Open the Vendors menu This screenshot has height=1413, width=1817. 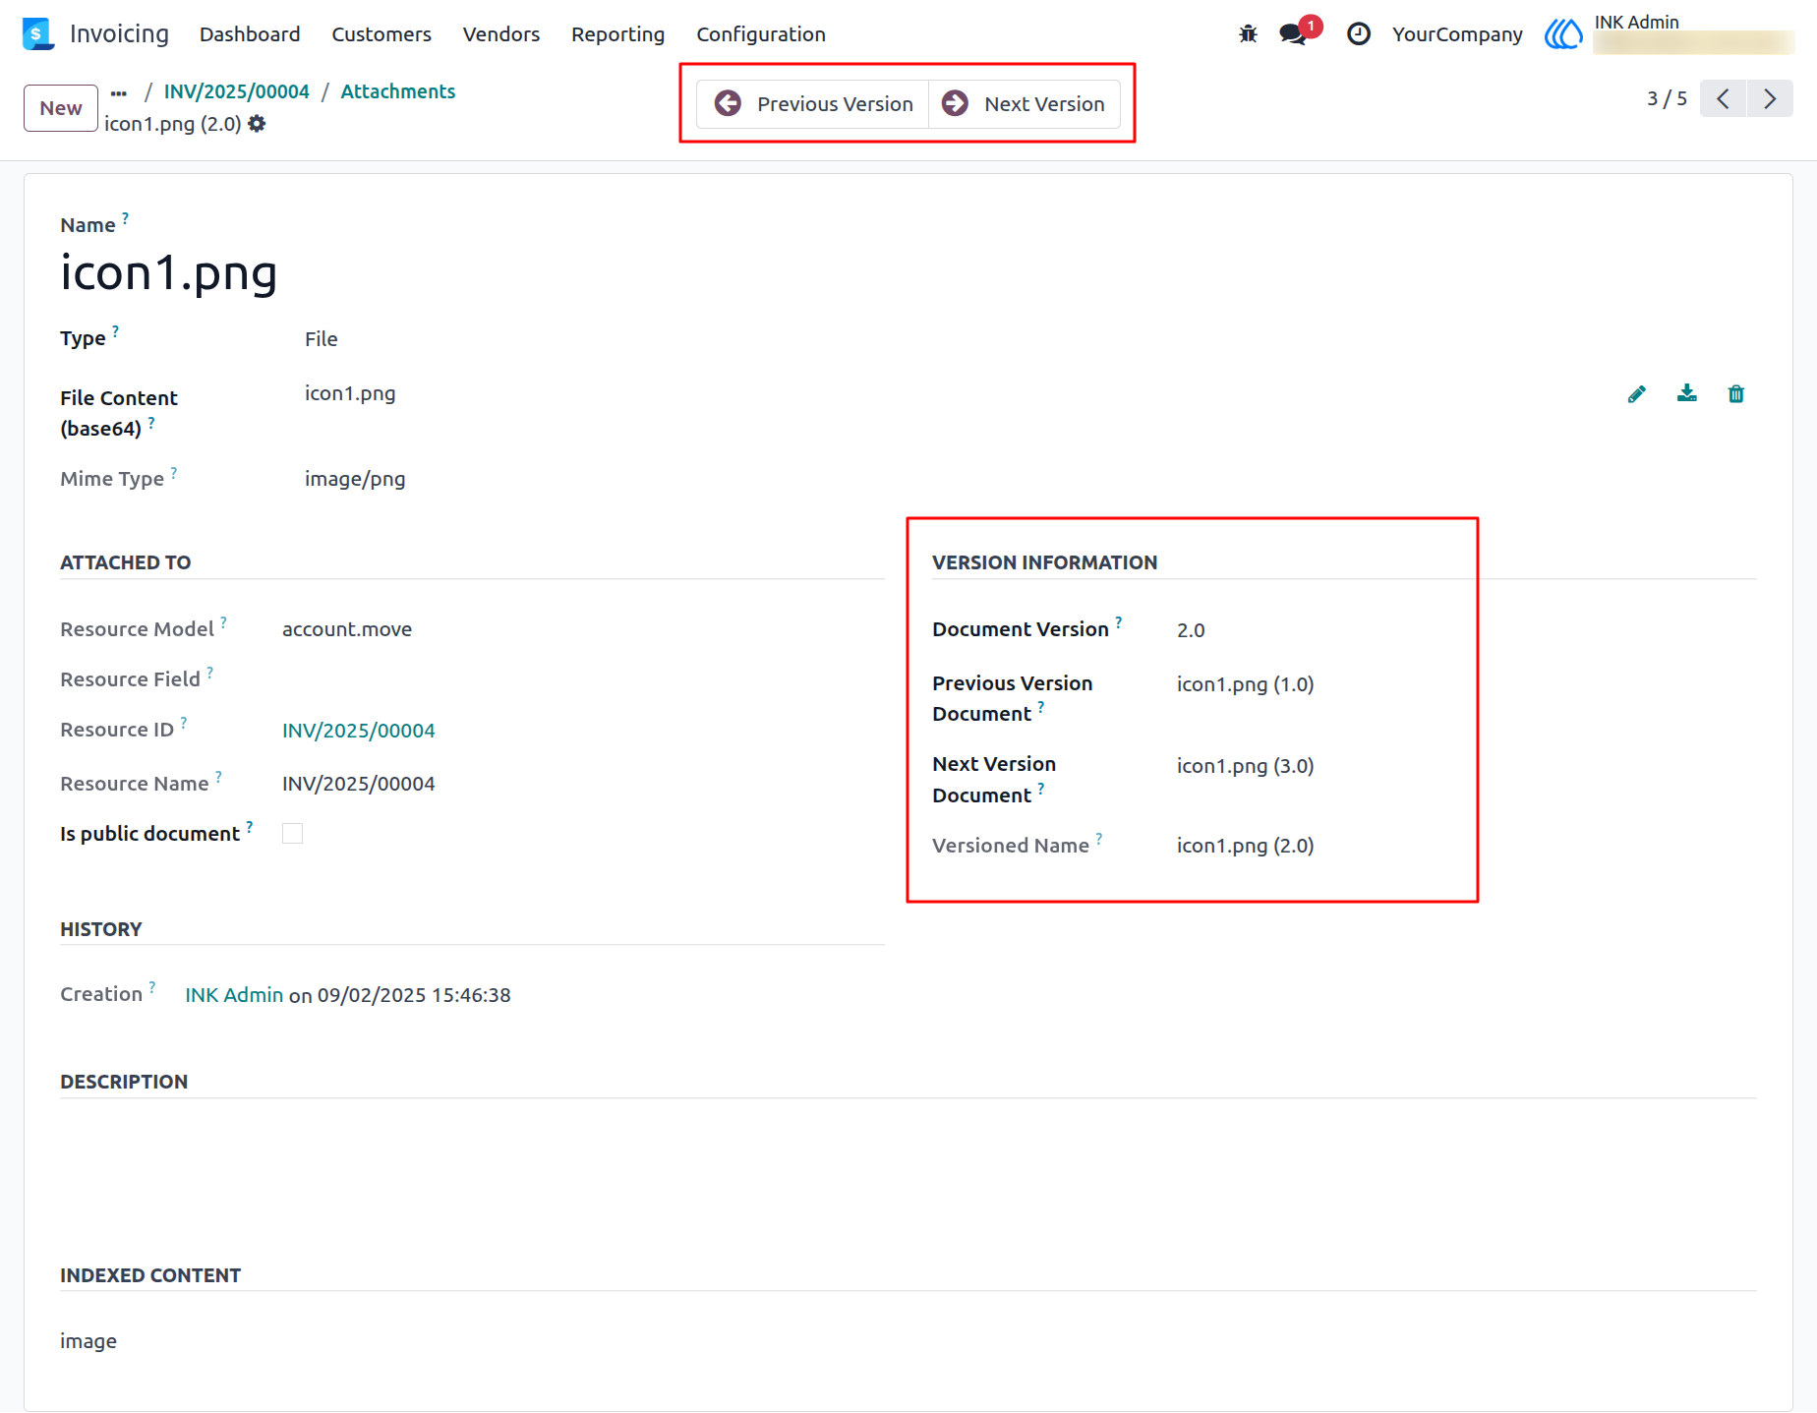pos(501,34)
